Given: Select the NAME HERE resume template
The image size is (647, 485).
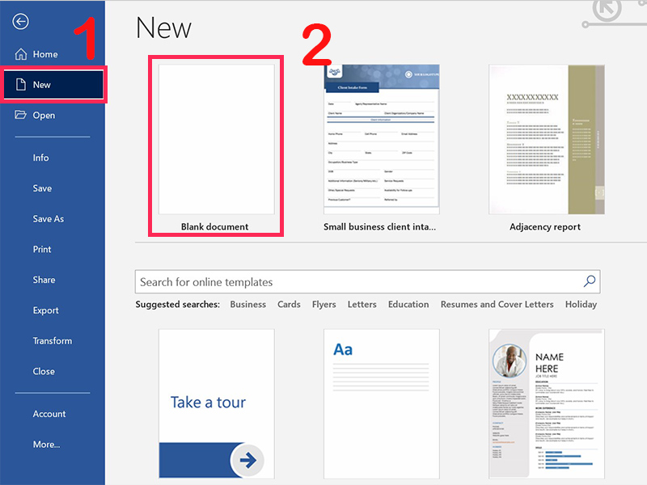Looking at the screenshot, I should click(547, 403).
